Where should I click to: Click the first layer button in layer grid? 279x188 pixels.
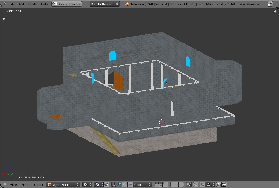click(x=156, y=183)
